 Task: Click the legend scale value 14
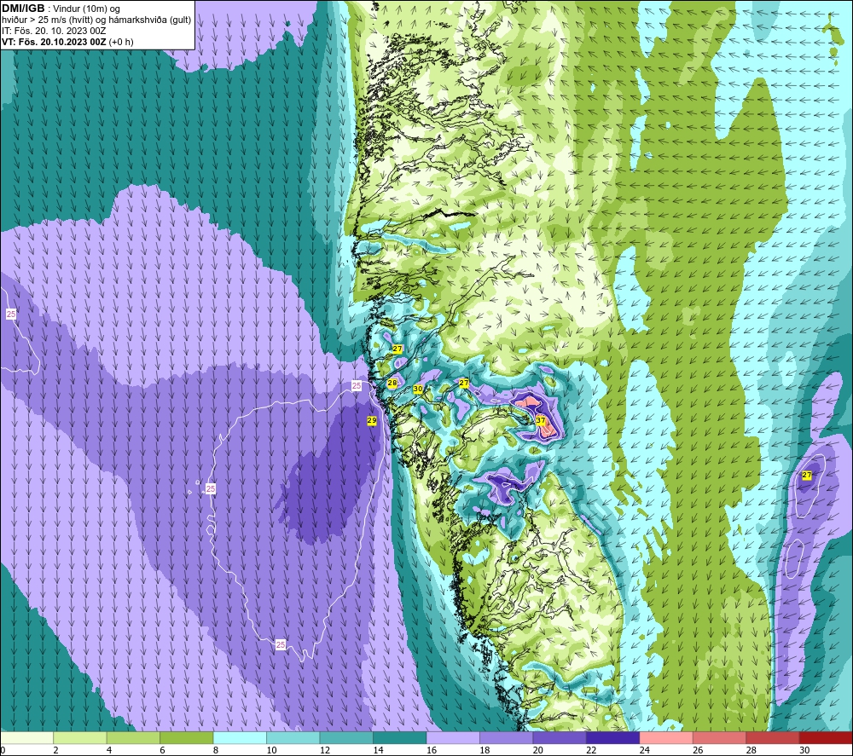point(378,750)
